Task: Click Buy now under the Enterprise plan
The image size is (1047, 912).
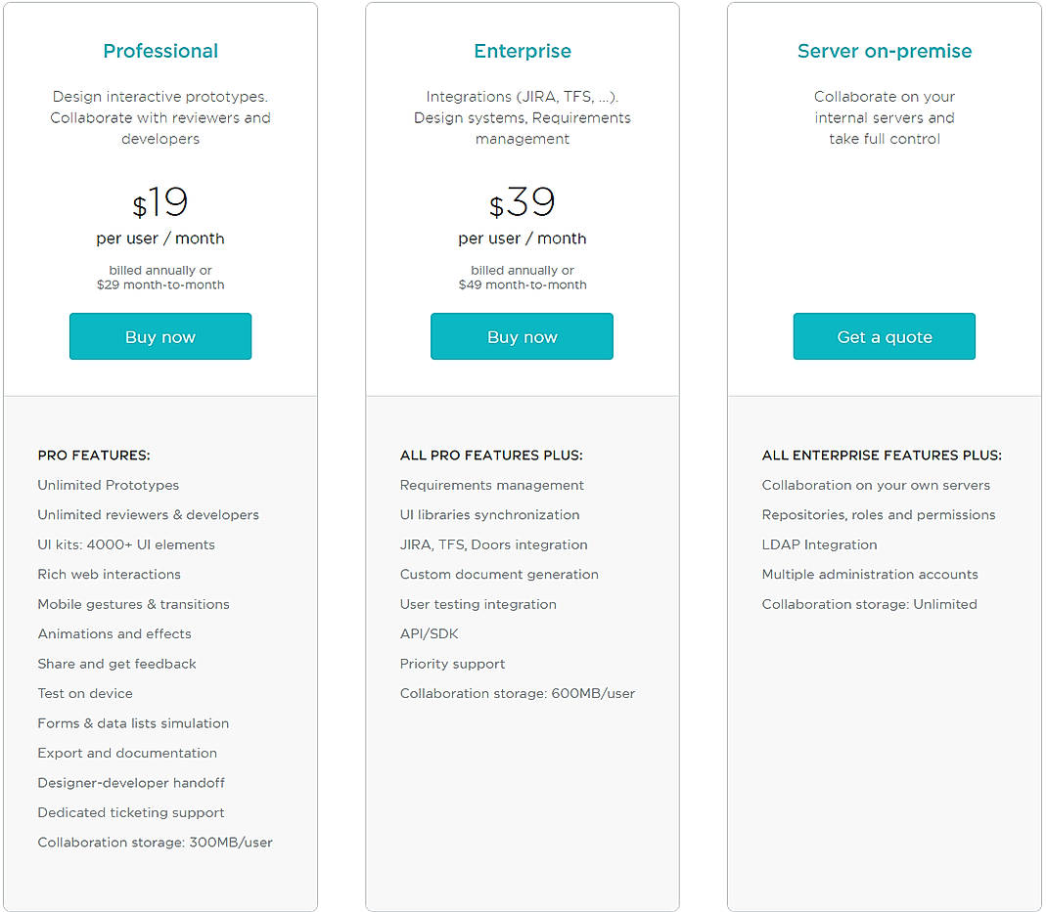Action: (x=522, y=335)
